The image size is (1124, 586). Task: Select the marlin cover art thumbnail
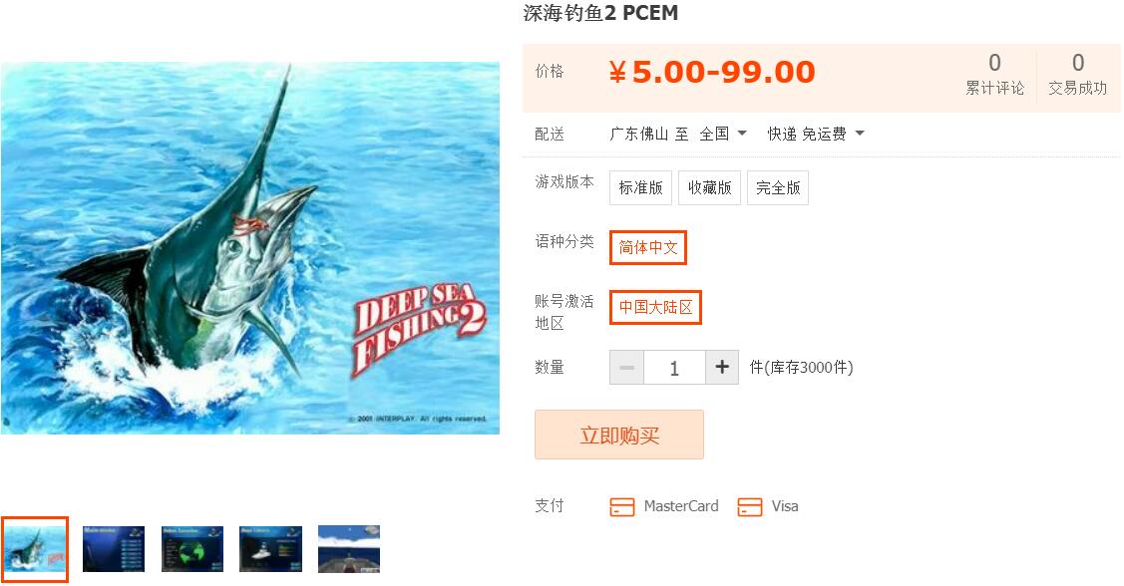pyautogui.click(x=34, y=549)
